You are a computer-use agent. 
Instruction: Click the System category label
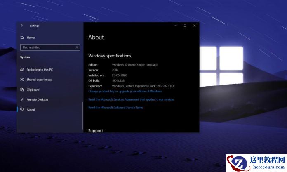tap(25, 57)
